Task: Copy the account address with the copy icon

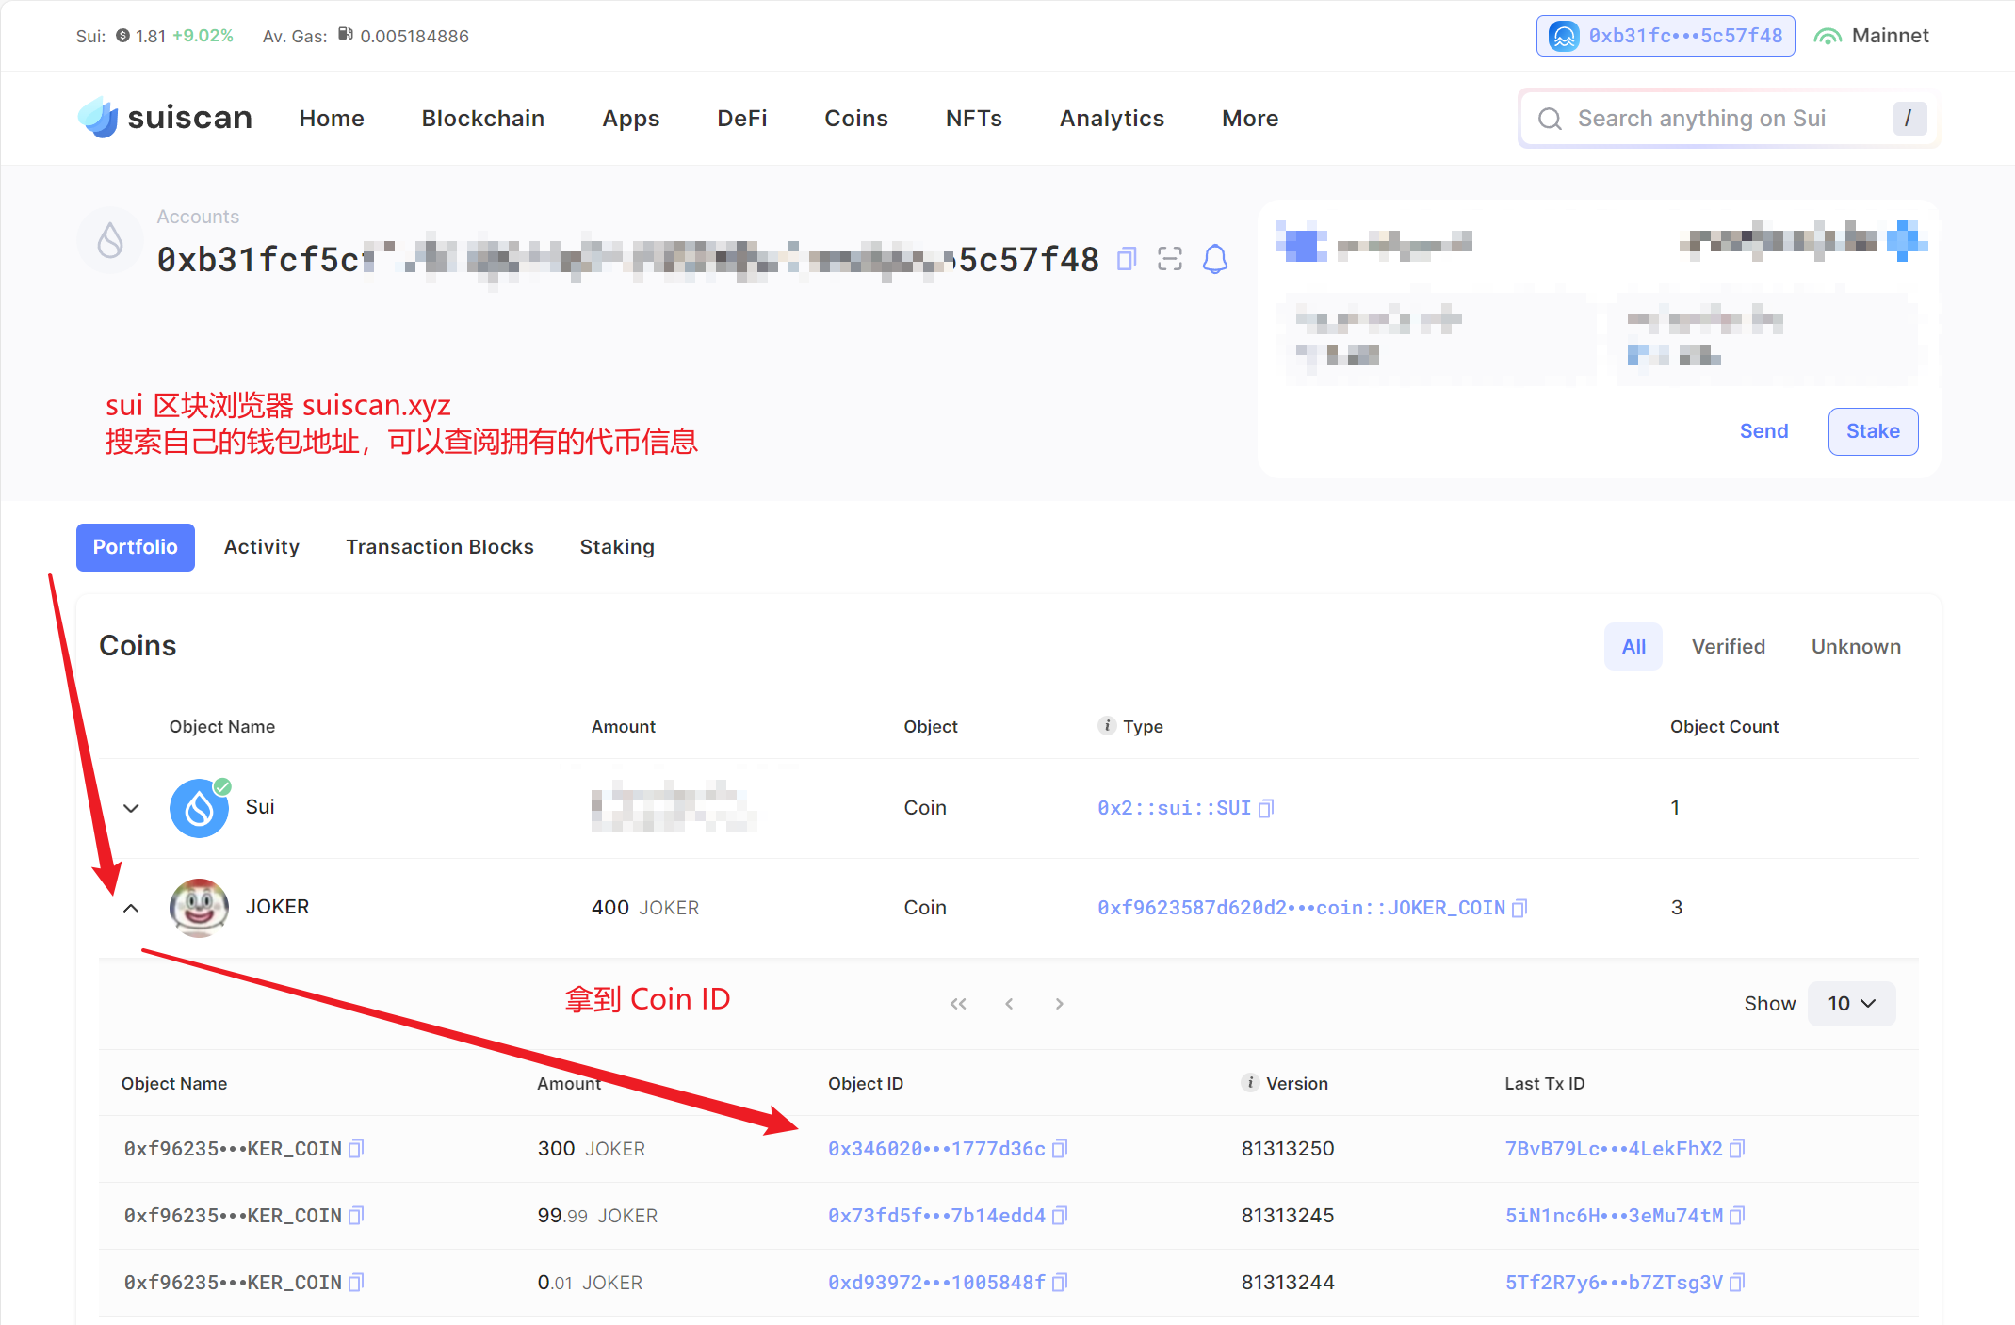Action: 1127,259
